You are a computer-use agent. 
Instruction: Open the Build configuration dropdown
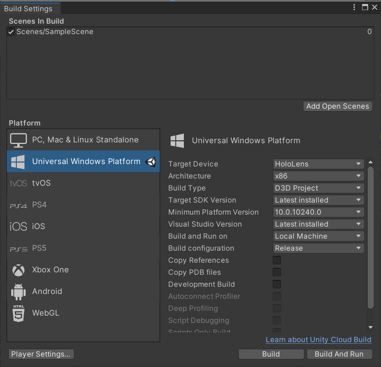pos(318,248)
